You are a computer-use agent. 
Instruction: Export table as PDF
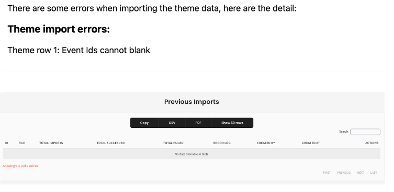point(198,123)
